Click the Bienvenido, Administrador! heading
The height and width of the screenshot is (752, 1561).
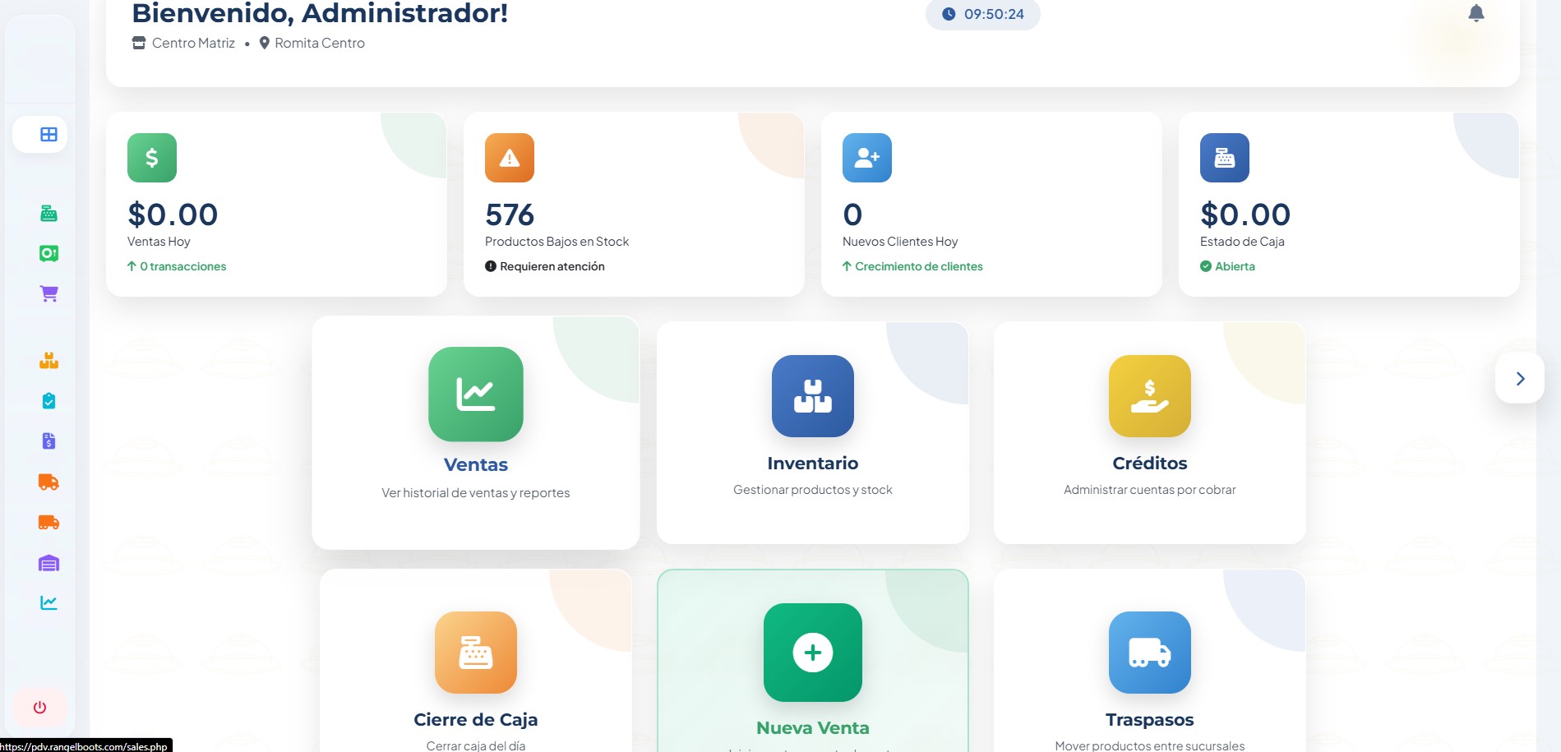coord(320,13)
